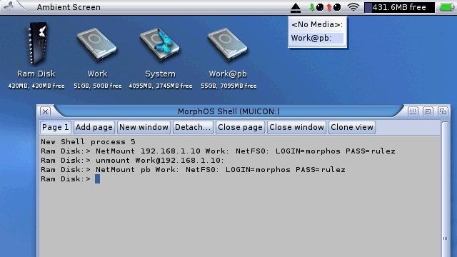
Task: Send MorphOS Shell window to back
Action: [x=443, y=111]
